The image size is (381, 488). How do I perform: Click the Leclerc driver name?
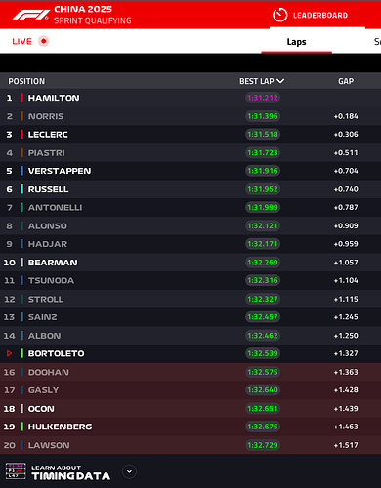(x=48, y=135)
